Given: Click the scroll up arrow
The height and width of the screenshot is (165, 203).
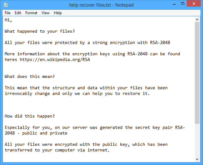Looking at the screenshot, I should (197, 19).
